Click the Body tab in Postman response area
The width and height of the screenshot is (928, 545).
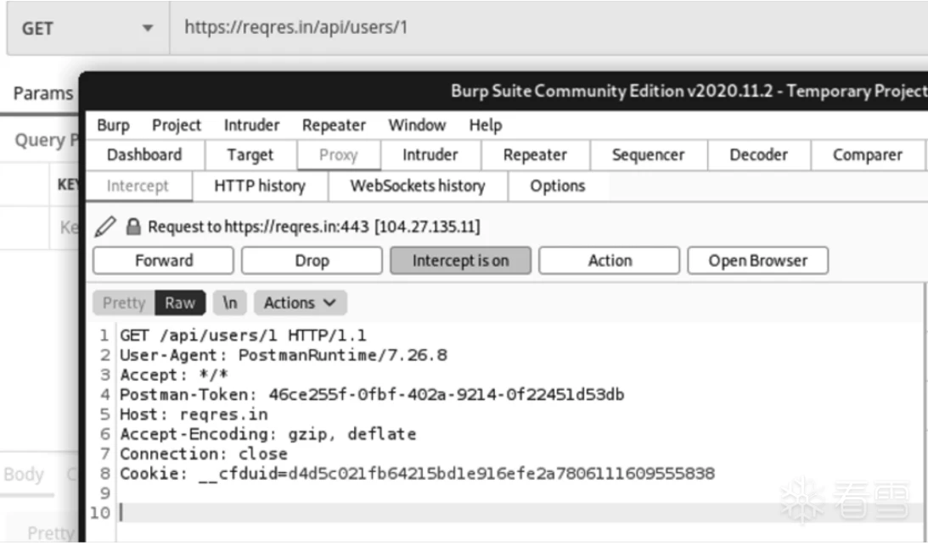24,475
